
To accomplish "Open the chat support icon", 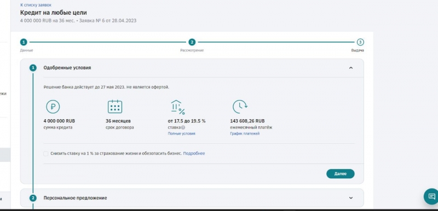I will (x=431, y=196).
